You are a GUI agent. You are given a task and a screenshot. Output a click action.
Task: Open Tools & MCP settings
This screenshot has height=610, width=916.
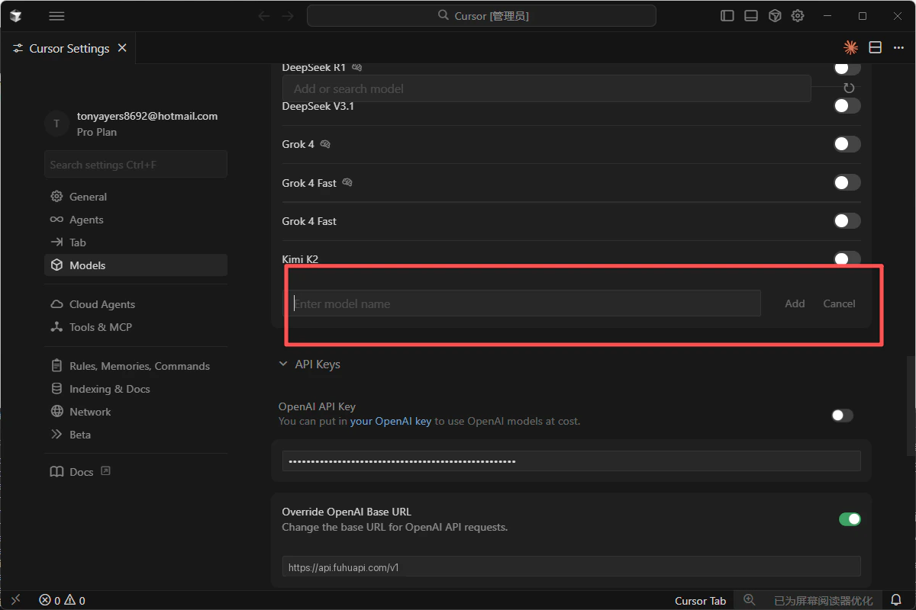[136, 327]
